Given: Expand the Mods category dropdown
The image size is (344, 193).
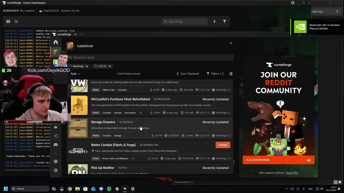Looking at the screenshot, I should click(x=75, y=74).
